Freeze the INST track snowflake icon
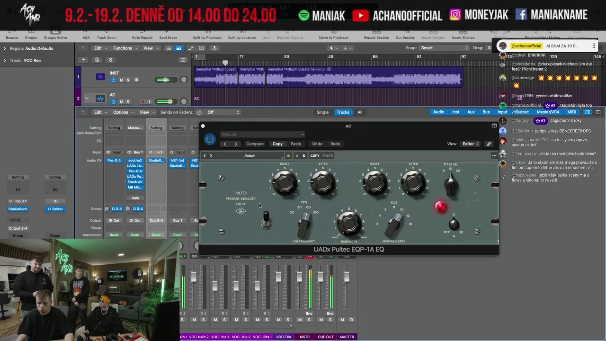 coord(136,80)
